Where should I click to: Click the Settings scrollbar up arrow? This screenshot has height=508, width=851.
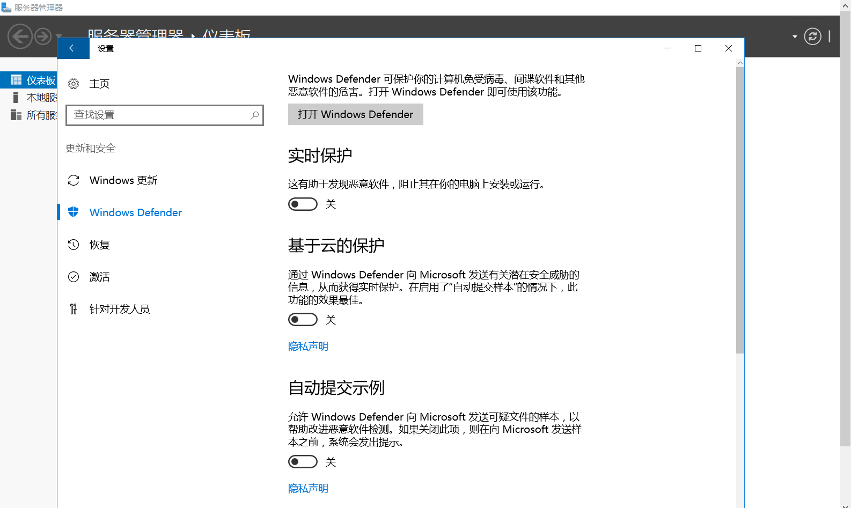point(740,63)
